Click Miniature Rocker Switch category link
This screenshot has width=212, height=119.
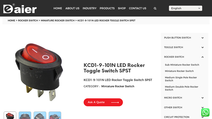point(118,86)
